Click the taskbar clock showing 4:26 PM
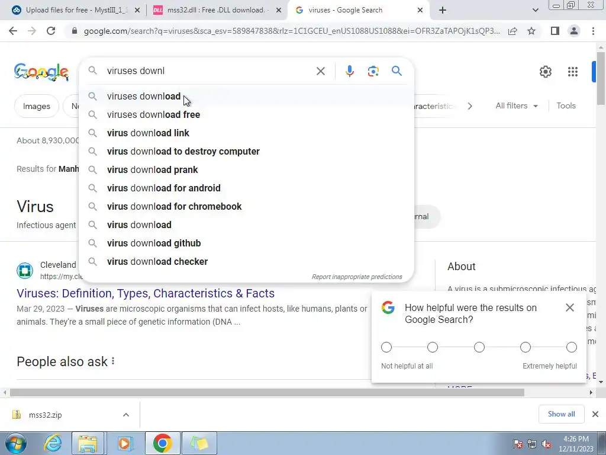Image resolution: width=606 pixels, height=455 pixels. [576, 444]
